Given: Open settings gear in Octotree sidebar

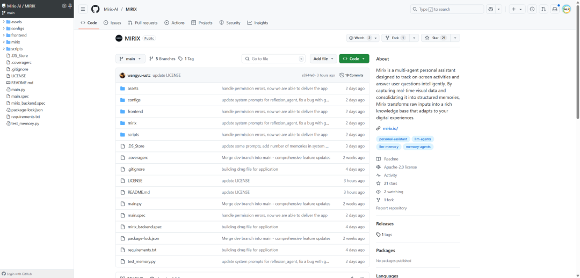Looking at the screenshot, I should pos(64,6).
